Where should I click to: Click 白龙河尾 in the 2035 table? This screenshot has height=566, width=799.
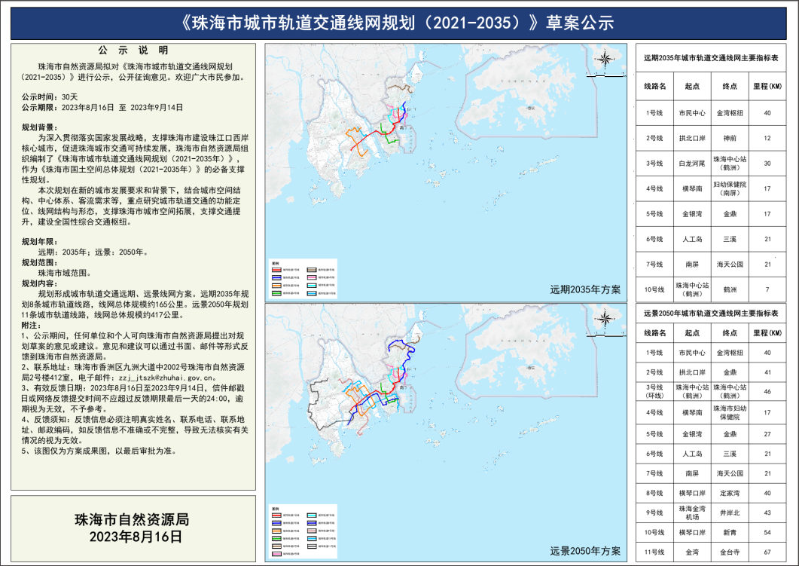pos(692,164)
